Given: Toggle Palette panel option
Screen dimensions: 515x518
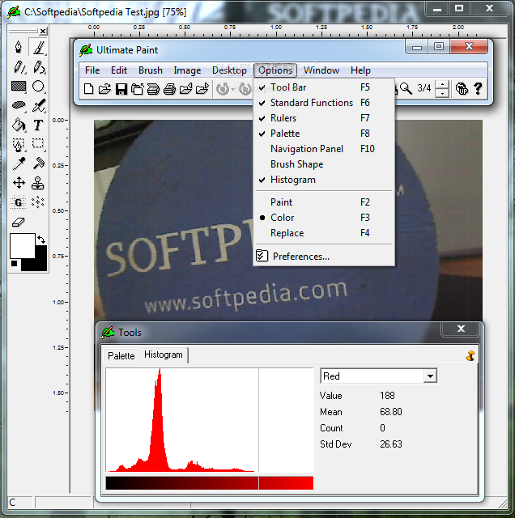Looking at the screenshot, I should pos(324,134).
